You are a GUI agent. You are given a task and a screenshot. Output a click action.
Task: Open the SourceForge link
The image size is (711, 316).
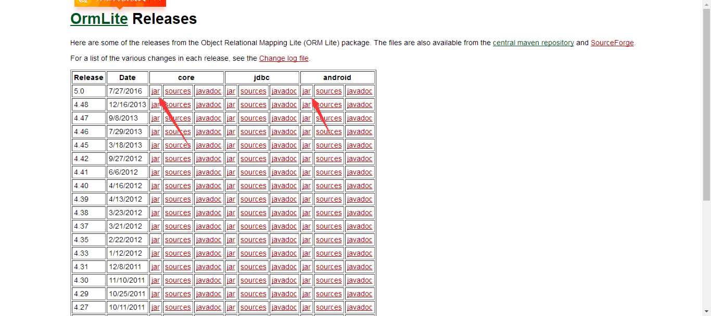[612, 43]
